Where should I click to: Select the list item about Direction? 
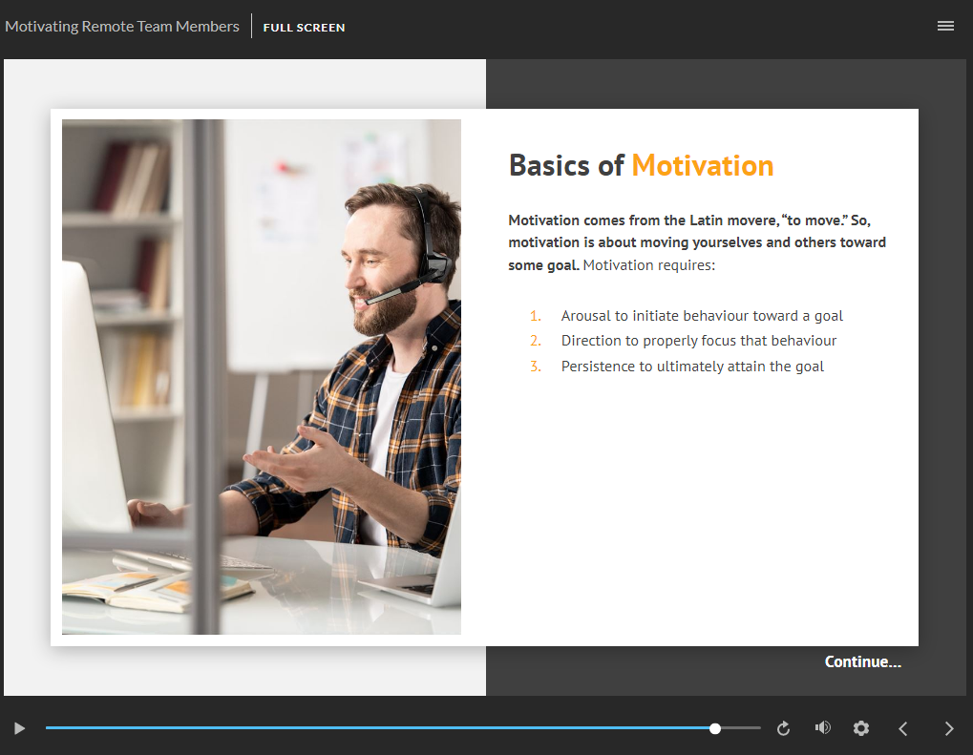698,341
